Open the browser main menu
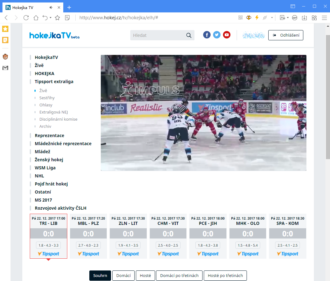The image size is (330, 281). (x=324, y=18)
